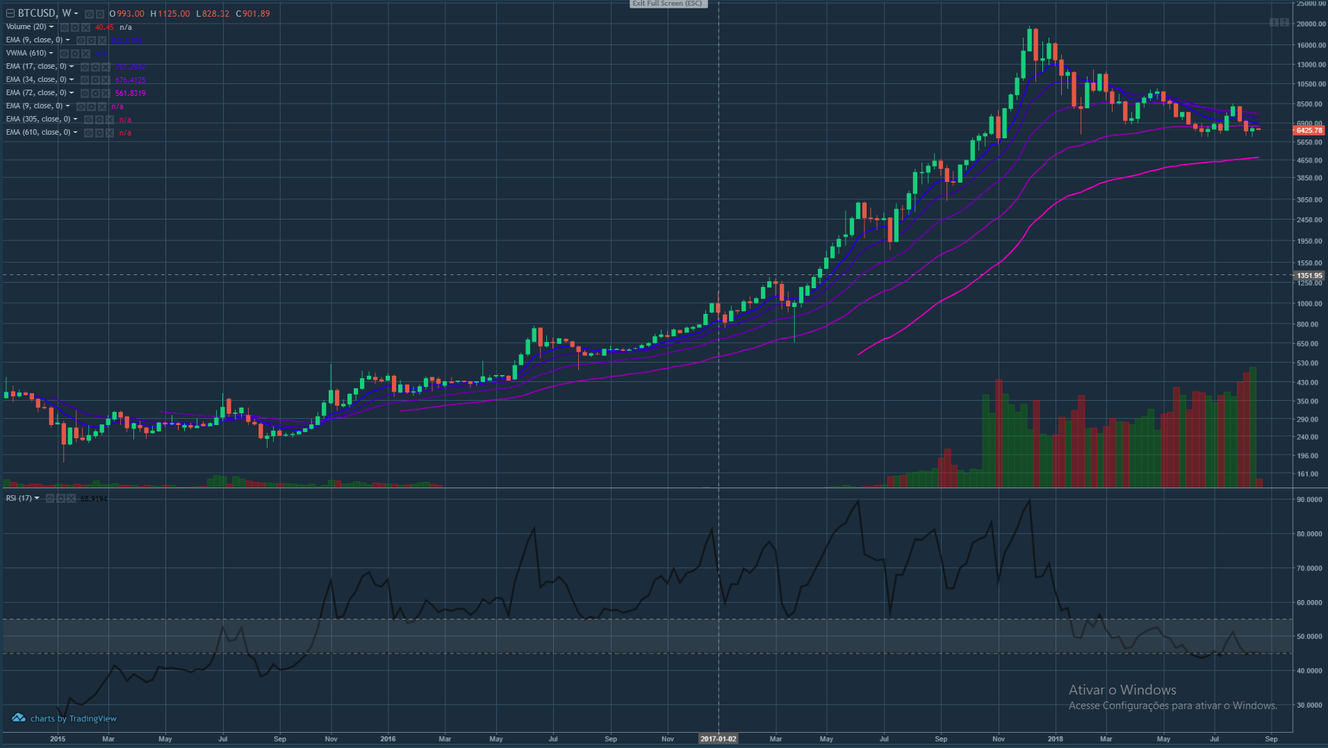
Task: Remove the EMA (72, close, 0) indicator
Action: pos(106,93)
